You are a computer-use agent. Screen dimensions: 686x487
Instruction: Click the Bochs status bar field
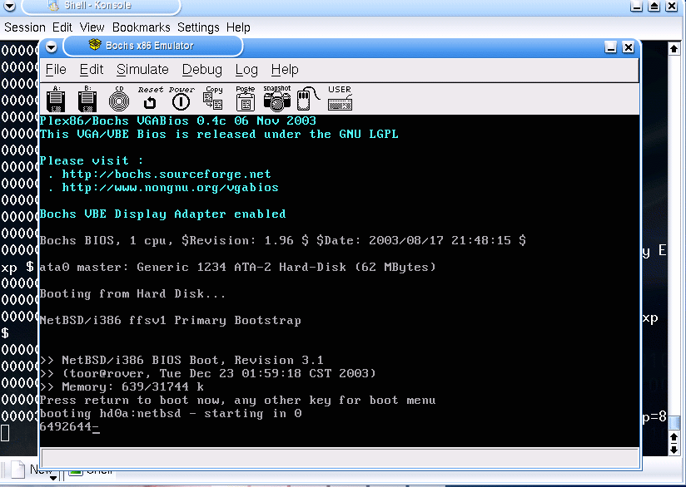point(340,458)
